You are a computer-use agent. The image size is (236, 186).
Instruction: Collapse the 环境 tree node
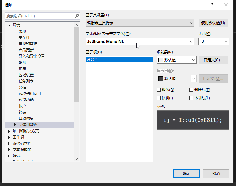coord(9,25)
